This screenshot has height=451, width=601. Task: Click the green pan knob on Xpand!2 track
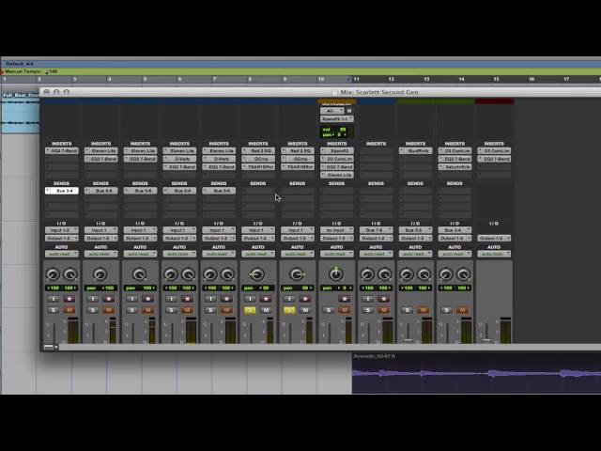pos(336,273)
